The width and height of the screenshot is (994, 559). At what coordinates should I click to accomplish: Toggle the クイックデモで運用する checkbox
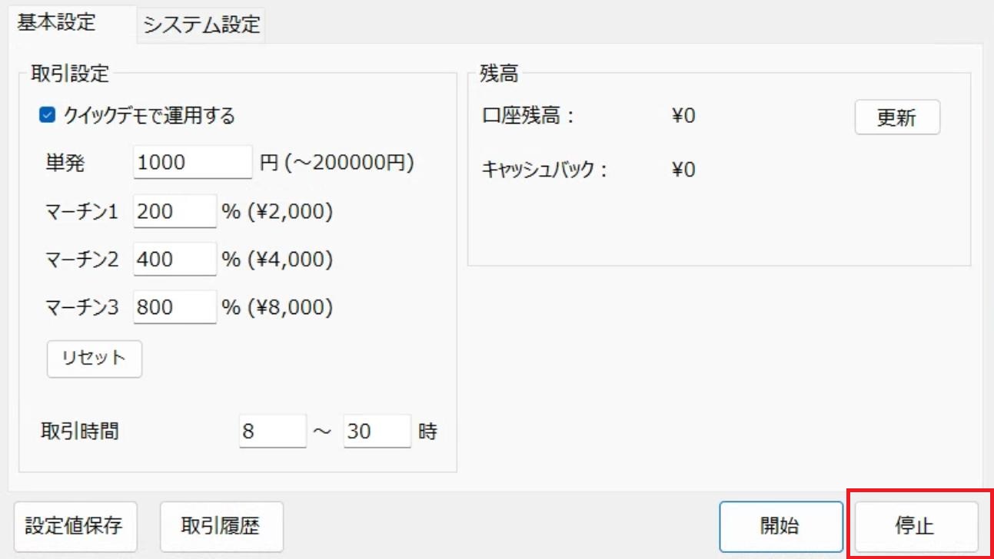click(47, 116)
